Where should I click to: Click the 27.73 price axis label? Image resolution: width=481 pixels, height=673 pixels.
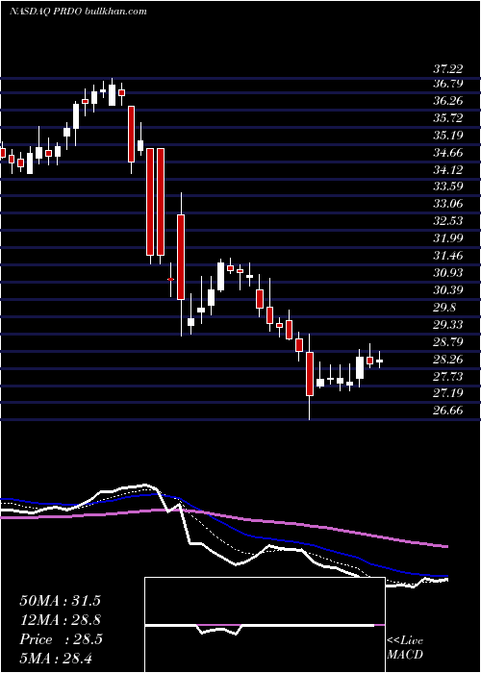(x=447, y=377)
